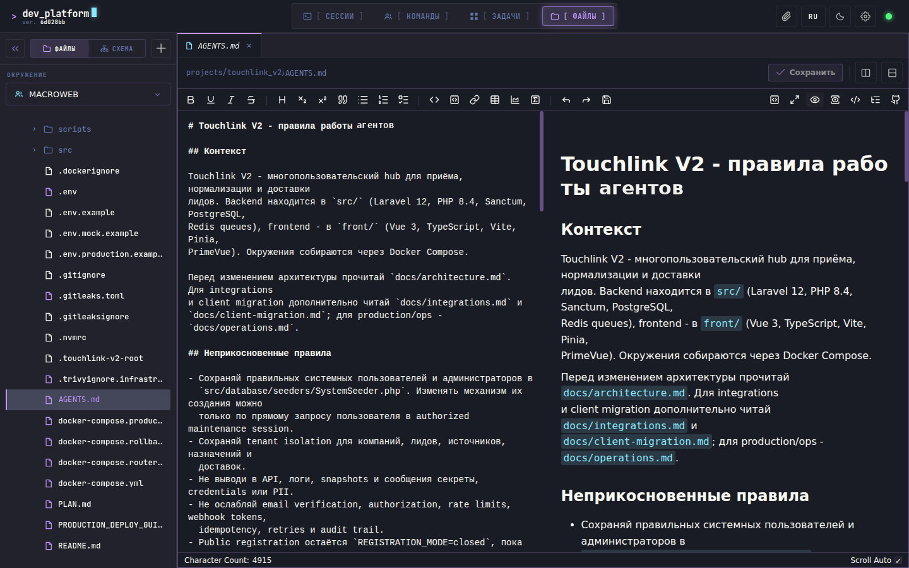
Task: Click the editor pane vertical scrollbar
Action: (541, 162)
